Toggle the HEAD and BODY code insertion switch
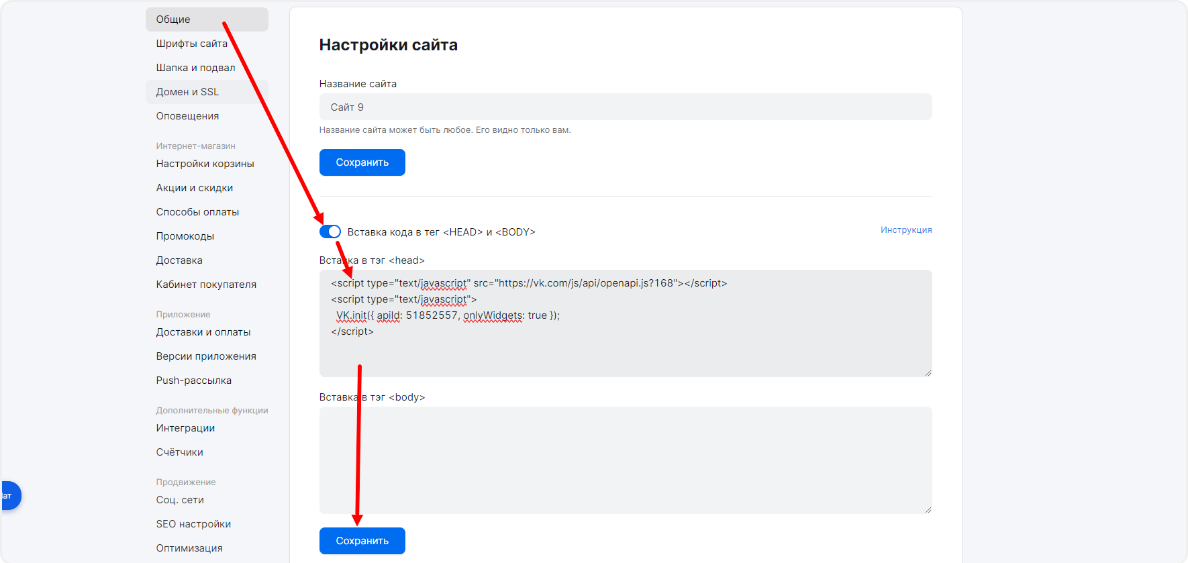The image size is (1188, 563). tap(330, 232)
